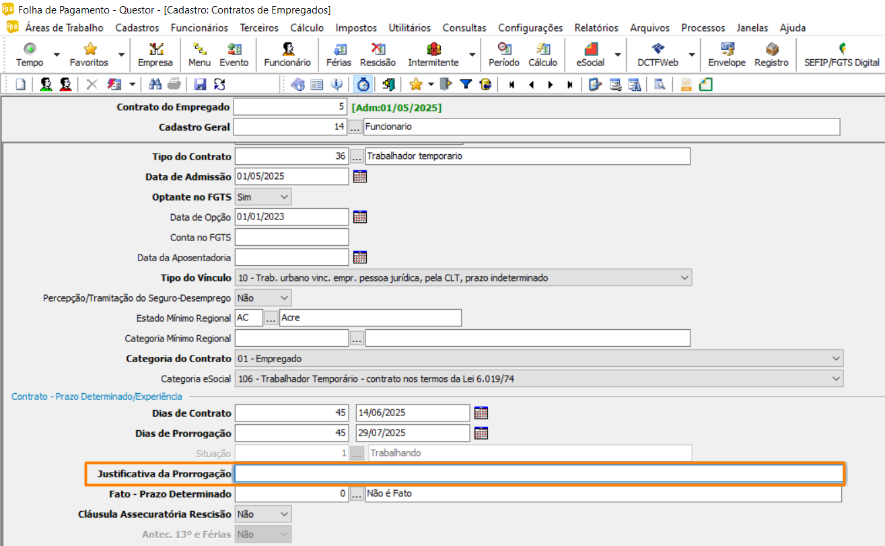
Task: Open the Cláusula Assecuratória Rescisão dropdown
Action: 284,514
